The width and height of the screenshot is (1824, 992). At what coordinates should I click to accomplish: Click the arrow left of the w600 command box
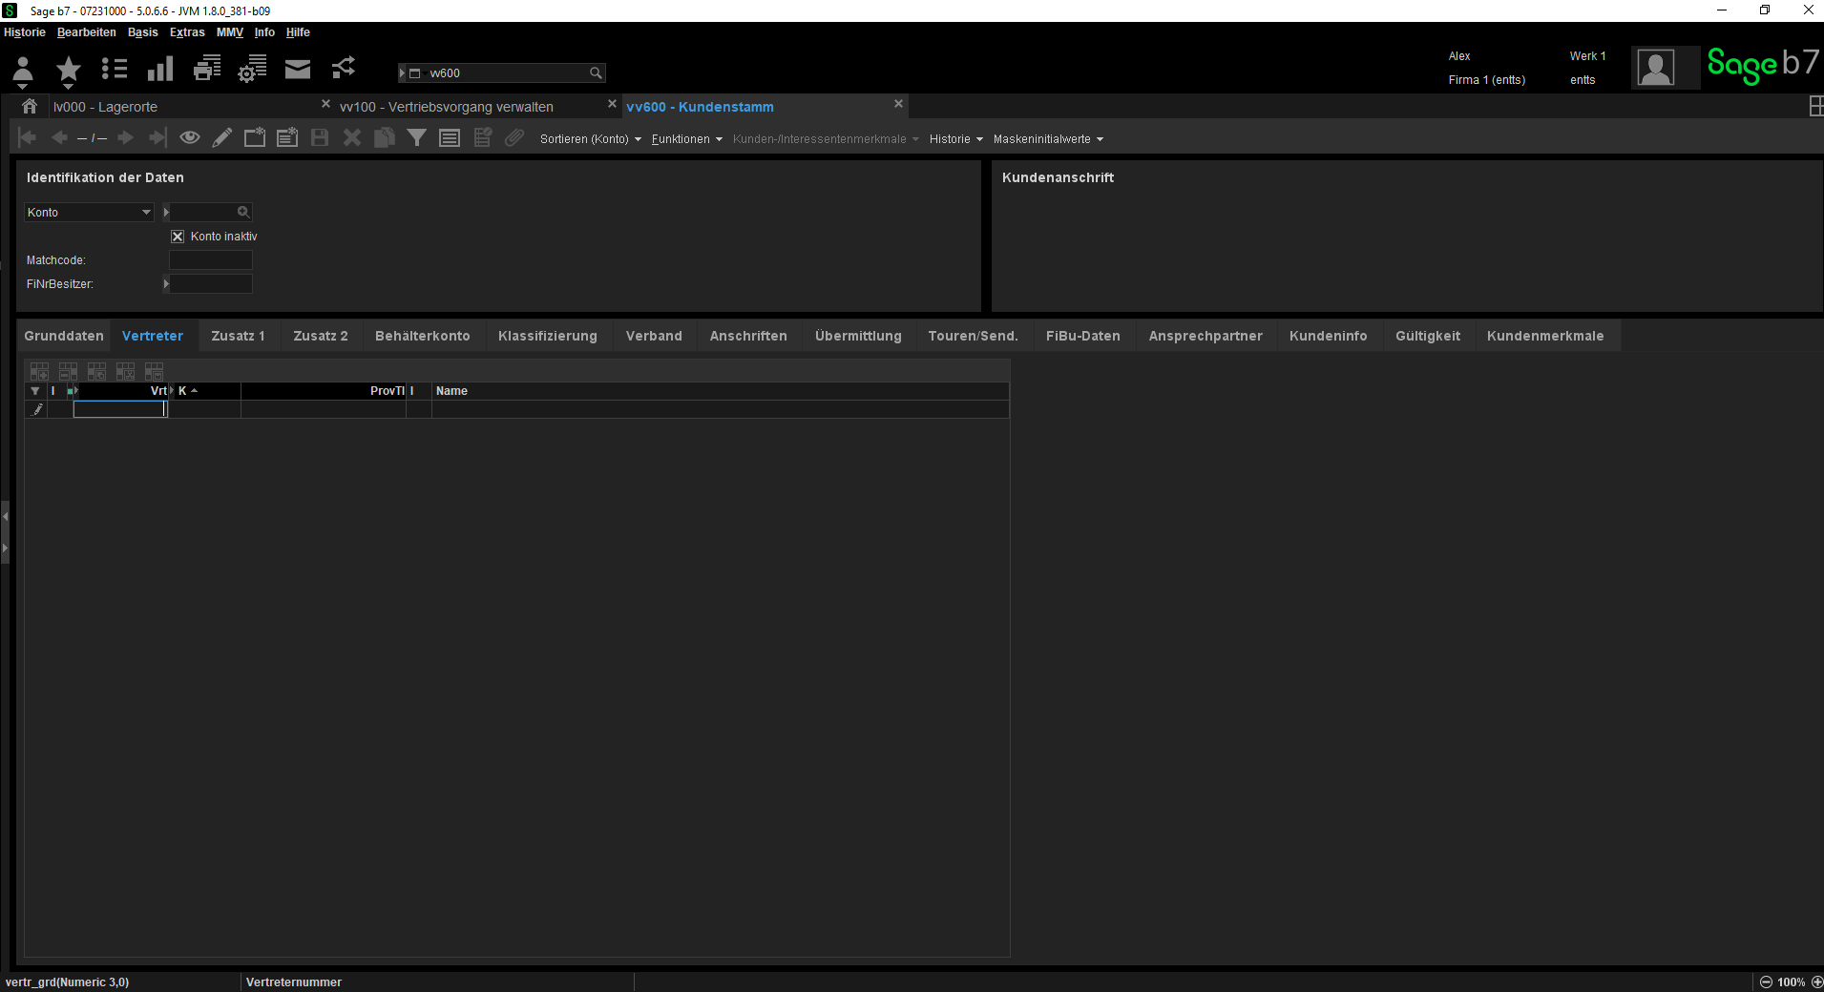click(x=402, y=73)
